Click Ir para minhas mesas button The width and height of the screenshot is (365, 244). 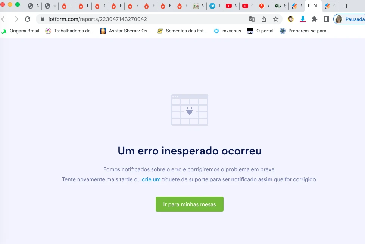189,204
